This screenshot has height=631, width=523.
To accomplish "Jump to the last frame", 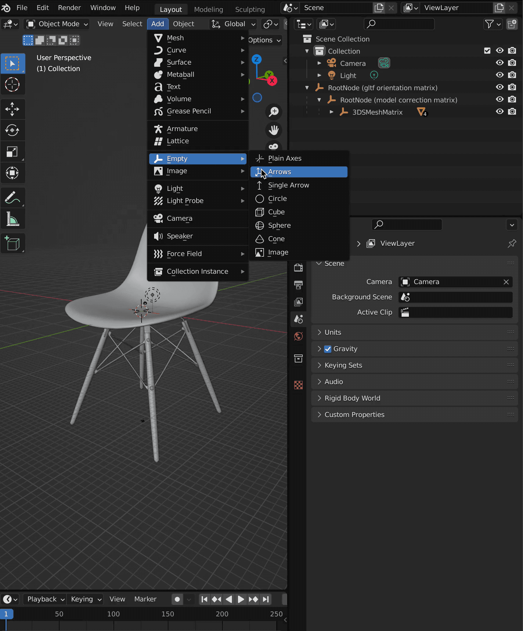I will 266,599.
